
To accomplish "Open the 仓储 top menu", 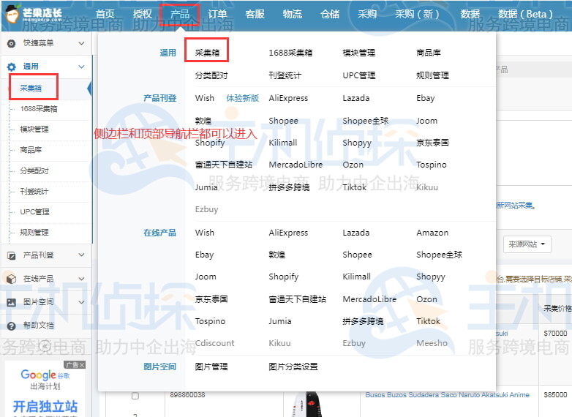I will tap(330, 14).
